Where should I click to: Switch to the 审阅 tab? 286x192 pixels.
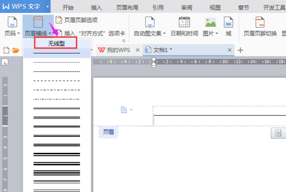pyautogui.click(x=186, y=8)
